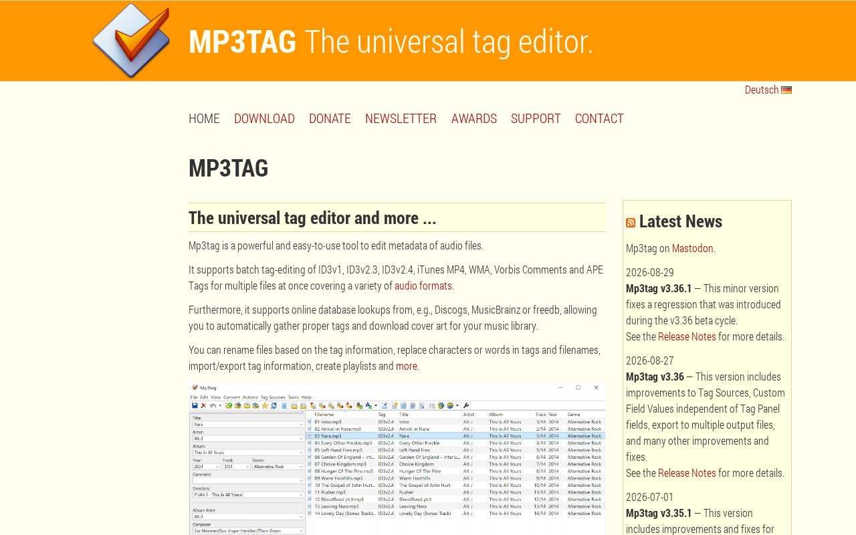Click the 'Furthermore, it supports online database lookups' paragraph
Image resolution: width=856 pixels, height=535 pixels.
pos(393,318)
